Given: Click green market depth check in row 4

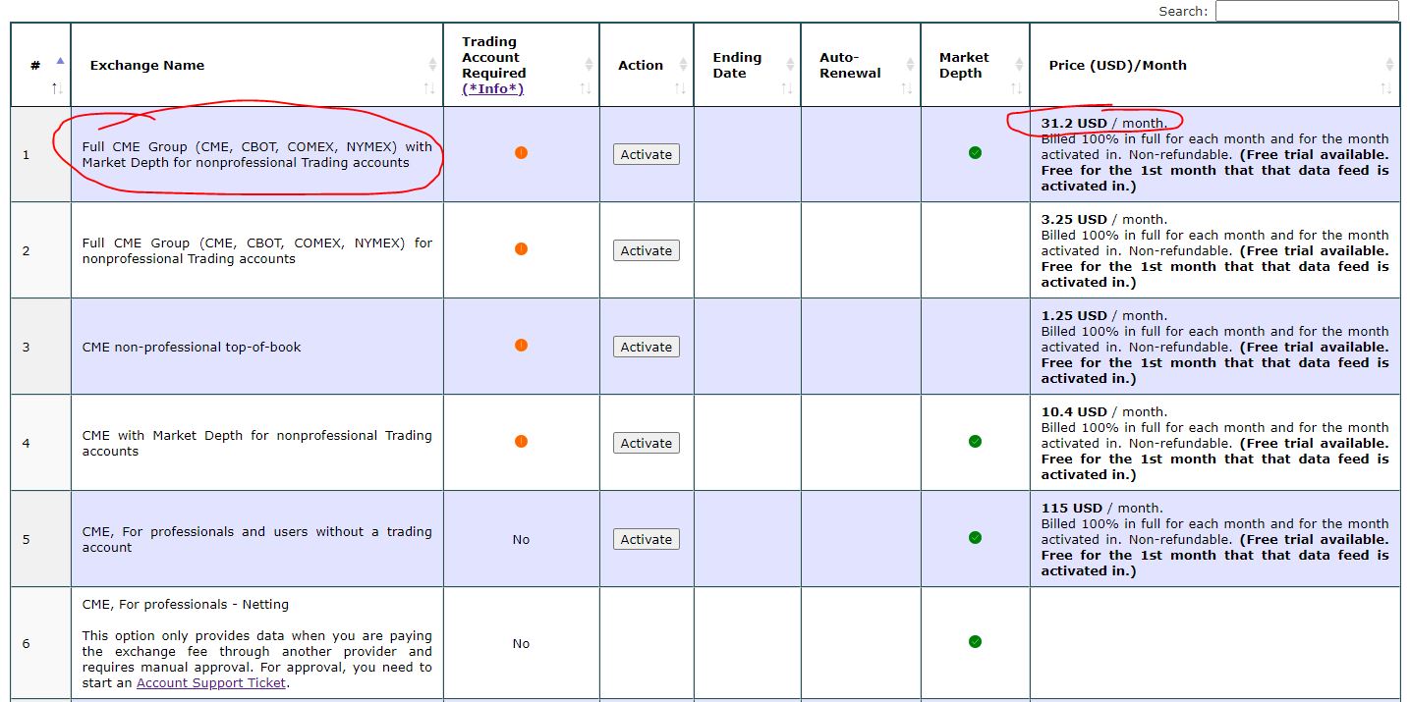Looking at the screenshot, I should 975,441.
